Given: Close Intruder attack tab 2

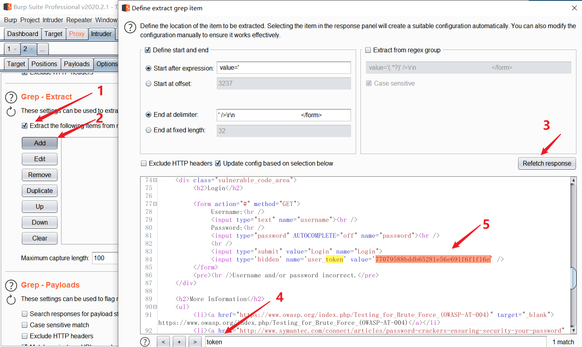Looking at the screenshot, I should [x=32, y=50].
